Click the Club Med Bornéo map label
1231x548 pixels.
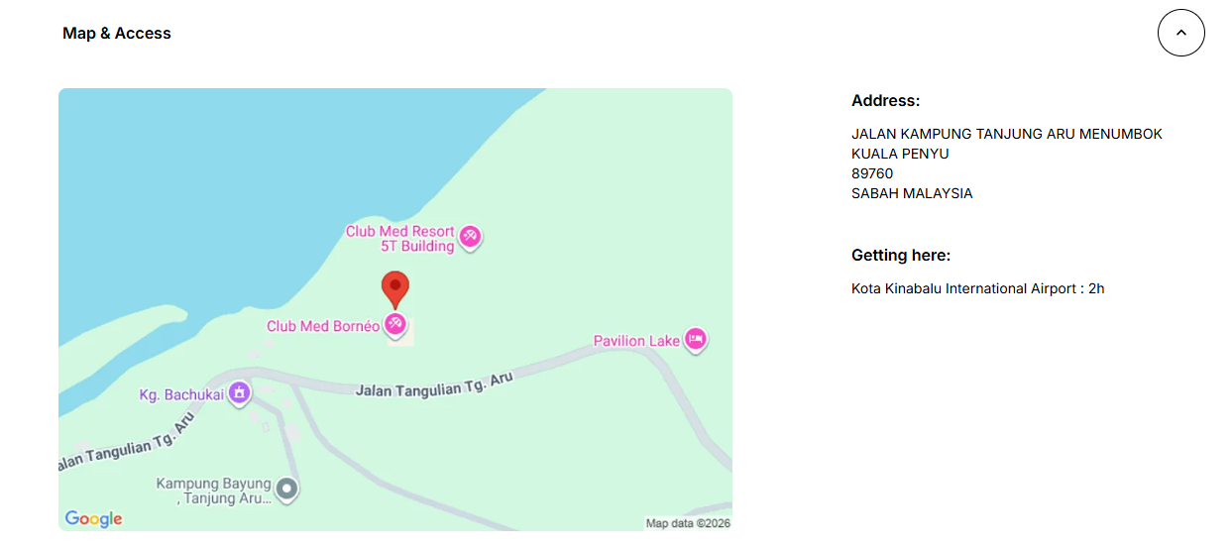323,326
